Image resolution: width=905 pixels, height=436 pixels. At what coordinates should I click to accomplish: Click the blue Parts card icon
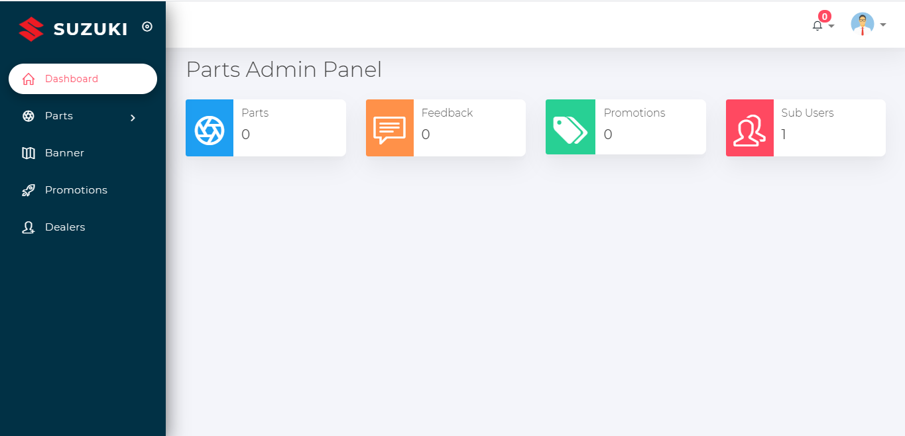pos(210,128)
